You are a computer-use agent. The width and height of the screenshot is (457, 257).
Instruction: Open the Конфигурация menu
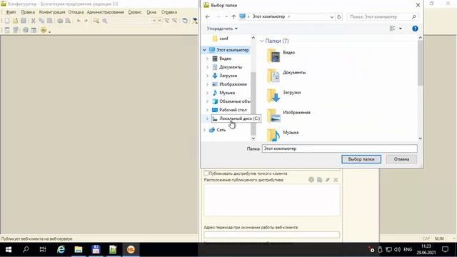(52, 12)
